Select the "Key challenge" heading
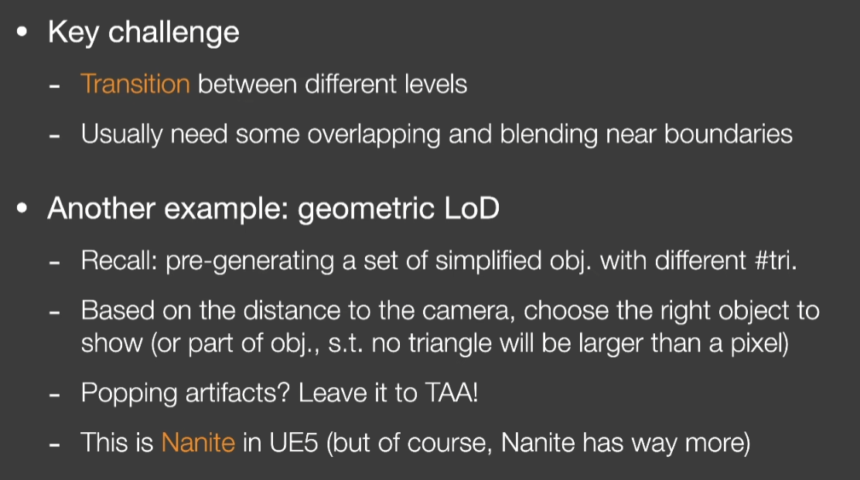The height and width of the screenshot is (480, 860). pos(144,33)
